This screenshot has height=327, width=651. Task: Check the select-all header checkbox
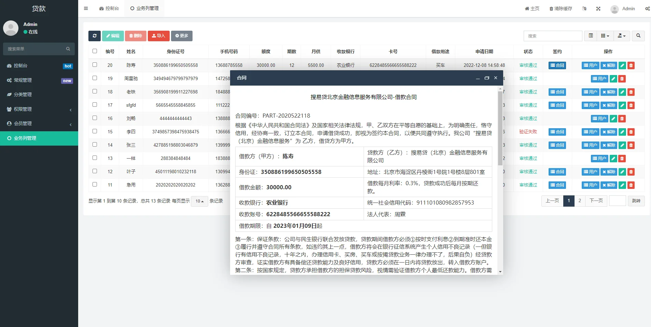pyautogui.click(x=95, y=51)
